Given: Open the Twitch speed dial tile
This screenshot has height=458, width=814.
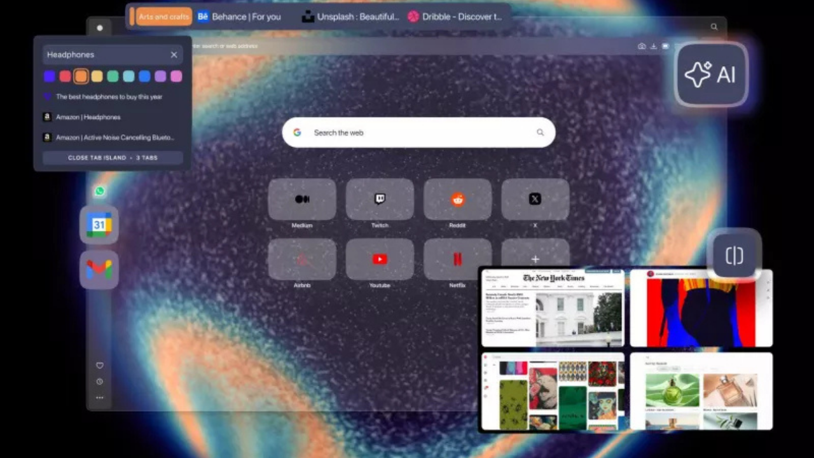Looking at the screenshot, I should pos(380,200).
